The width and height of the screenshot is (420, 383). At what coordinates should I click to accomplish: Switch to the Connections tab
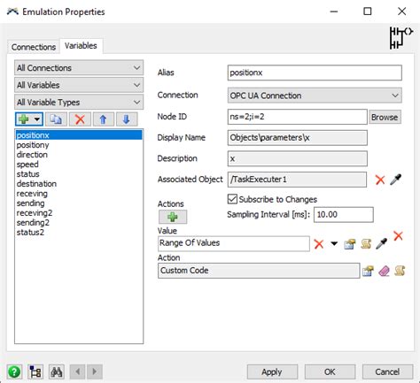pyautogui.click(x=34, y=47)
